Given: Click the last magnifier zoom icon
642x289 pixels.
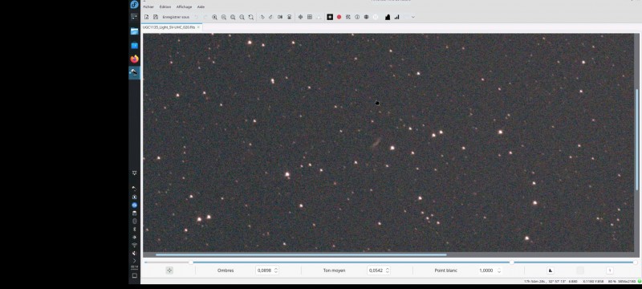Looking at the screenshot, I should pyautogui.click(x=251, y=17).
